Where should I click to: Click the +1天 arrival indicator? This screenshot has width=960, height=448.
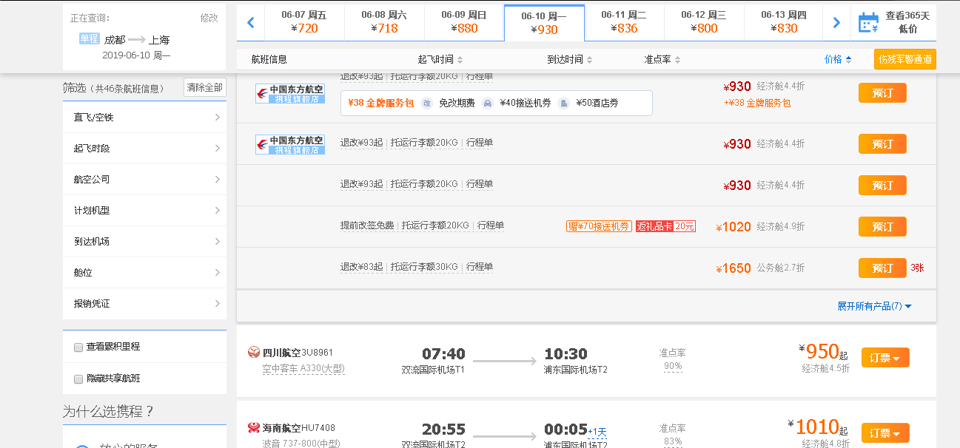[x=597, y=432]
